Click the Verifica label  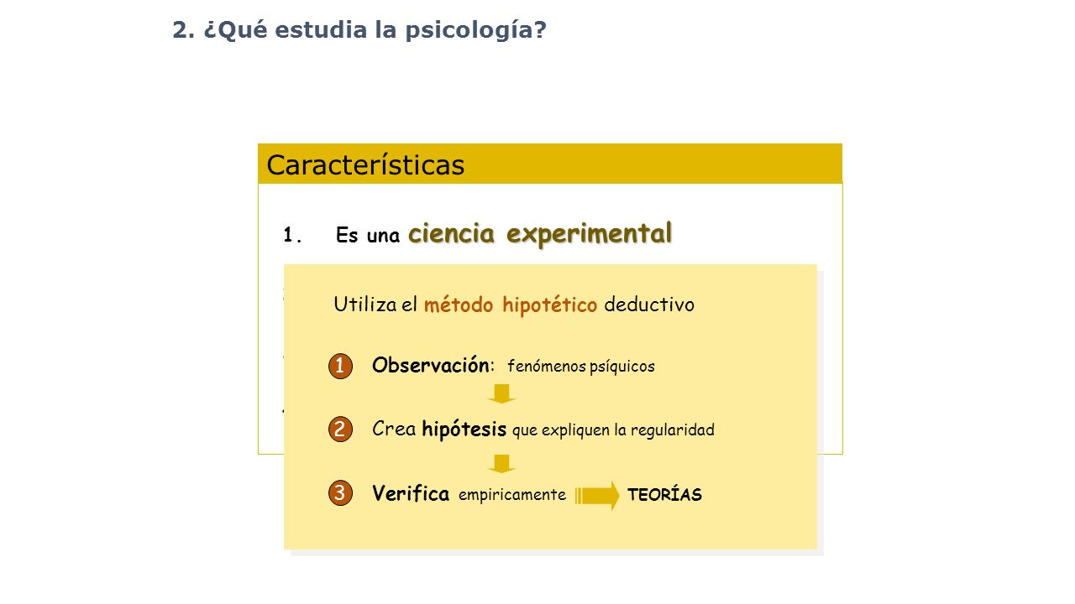(x=411, y=493)
